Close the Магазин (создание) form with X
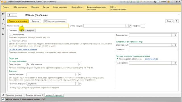Screen dimensions: 182x102 pyautogui.click(x=179, y=14)
